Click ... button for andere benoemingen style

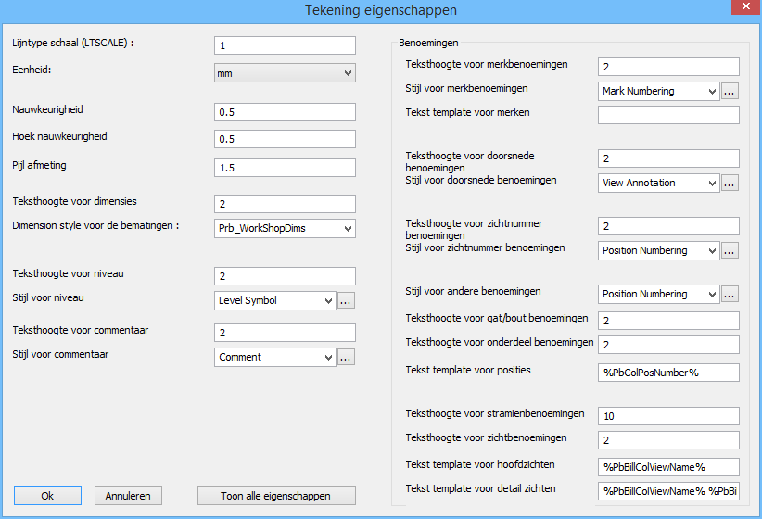click(x=730, y=294)
